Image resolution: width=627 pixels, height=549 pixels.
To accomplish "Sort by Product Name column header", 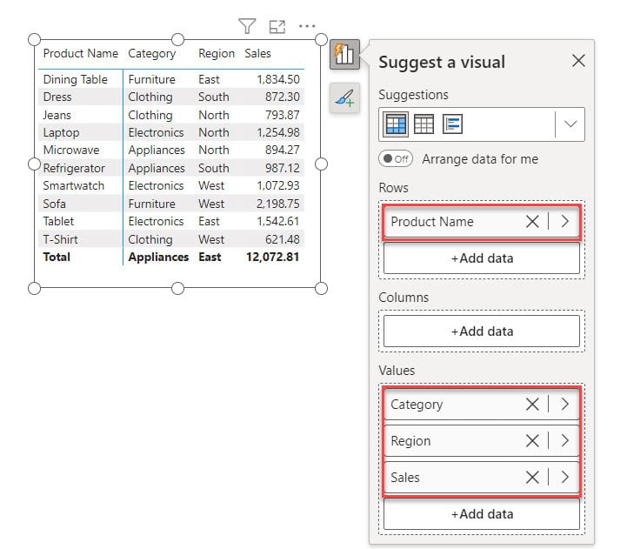I will click(x=80, y=53).
